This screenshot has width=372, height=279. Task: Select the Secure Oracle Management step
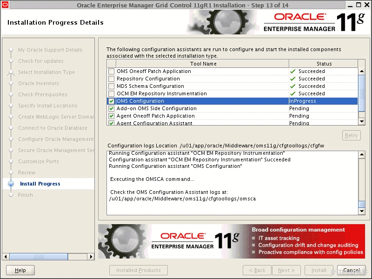coord(56,150)
